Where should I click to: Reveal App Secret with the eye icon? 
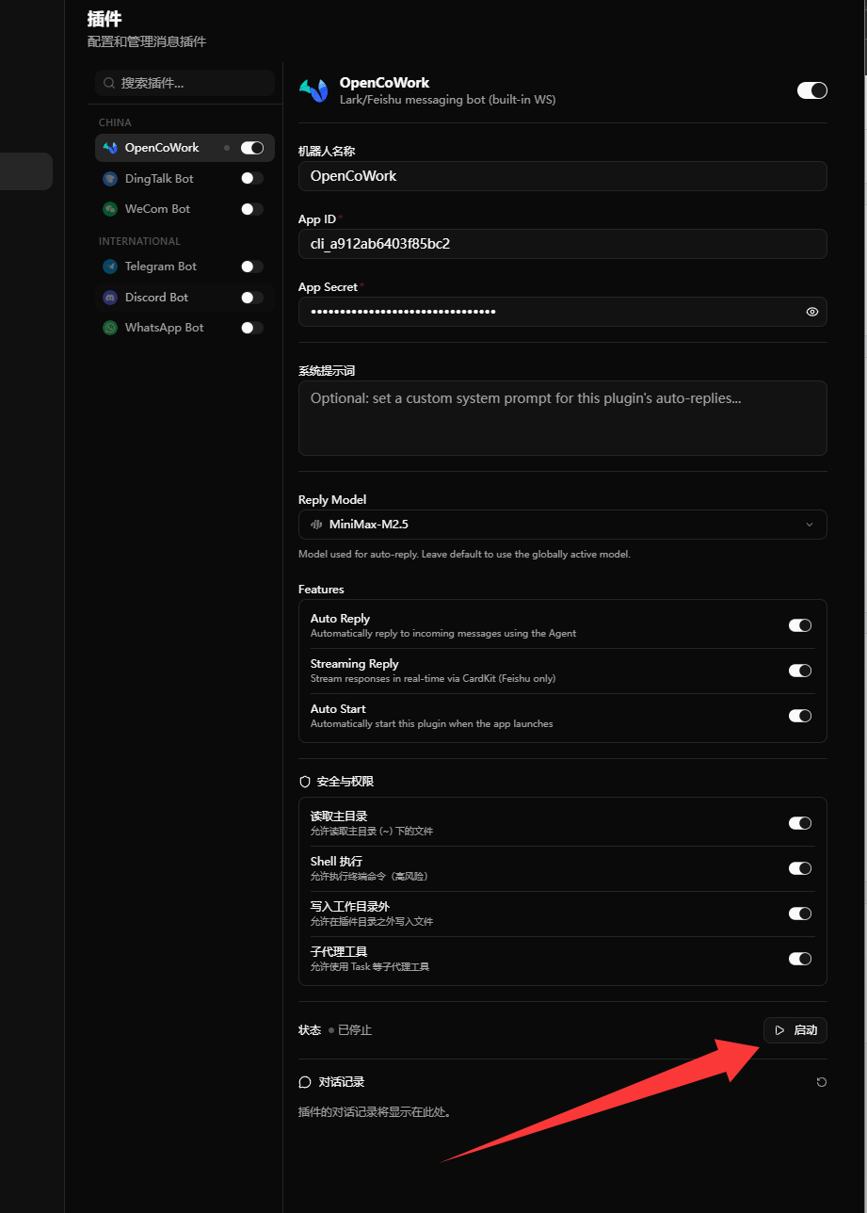point(812,312)
